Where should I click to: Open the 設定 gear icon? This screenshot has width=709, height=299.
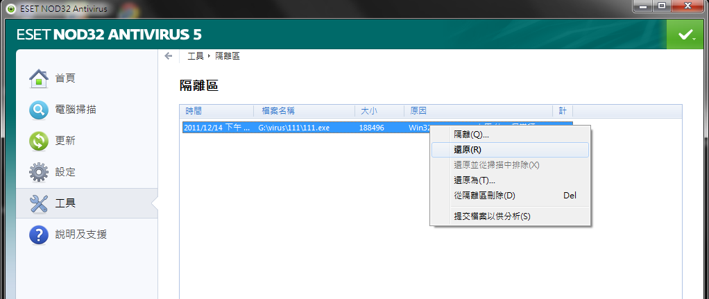[x=39, y=172]
